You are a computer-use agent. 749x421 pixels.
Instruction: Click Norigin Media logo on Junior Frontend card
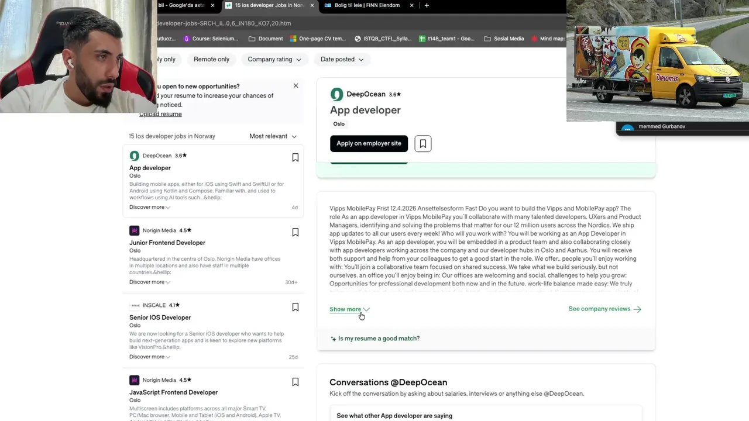pos(134,230)
